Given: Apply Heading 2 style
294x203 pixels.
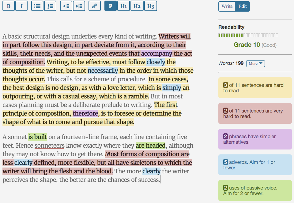Looking at the screenshot, I should click(x=137, y=6).
